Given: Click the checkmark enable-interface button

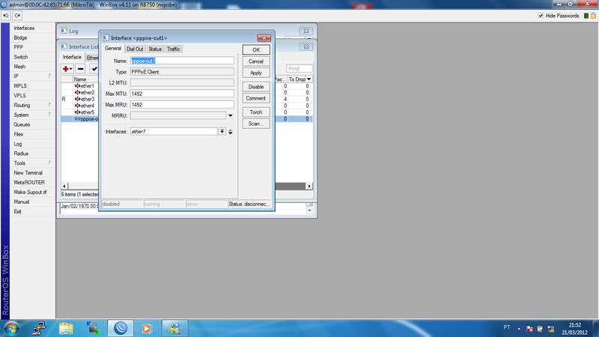Looking at the screenshot, I should click(x=94, y=69).
